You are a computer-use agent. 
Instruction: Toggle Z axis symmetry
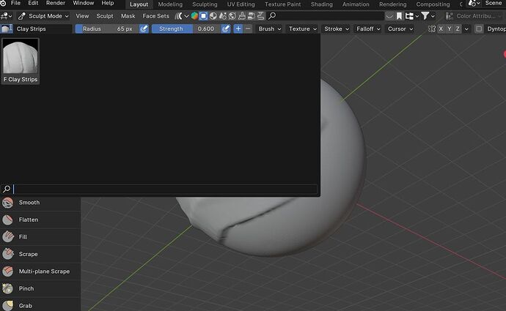pos(458,29)
